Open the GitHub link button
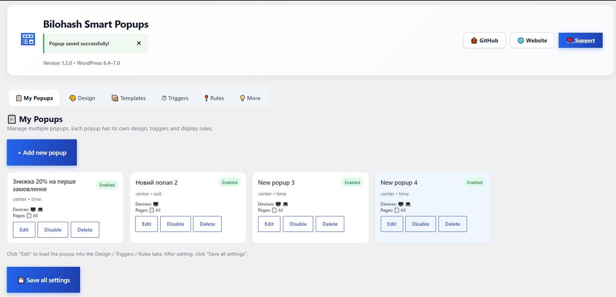 484,40
